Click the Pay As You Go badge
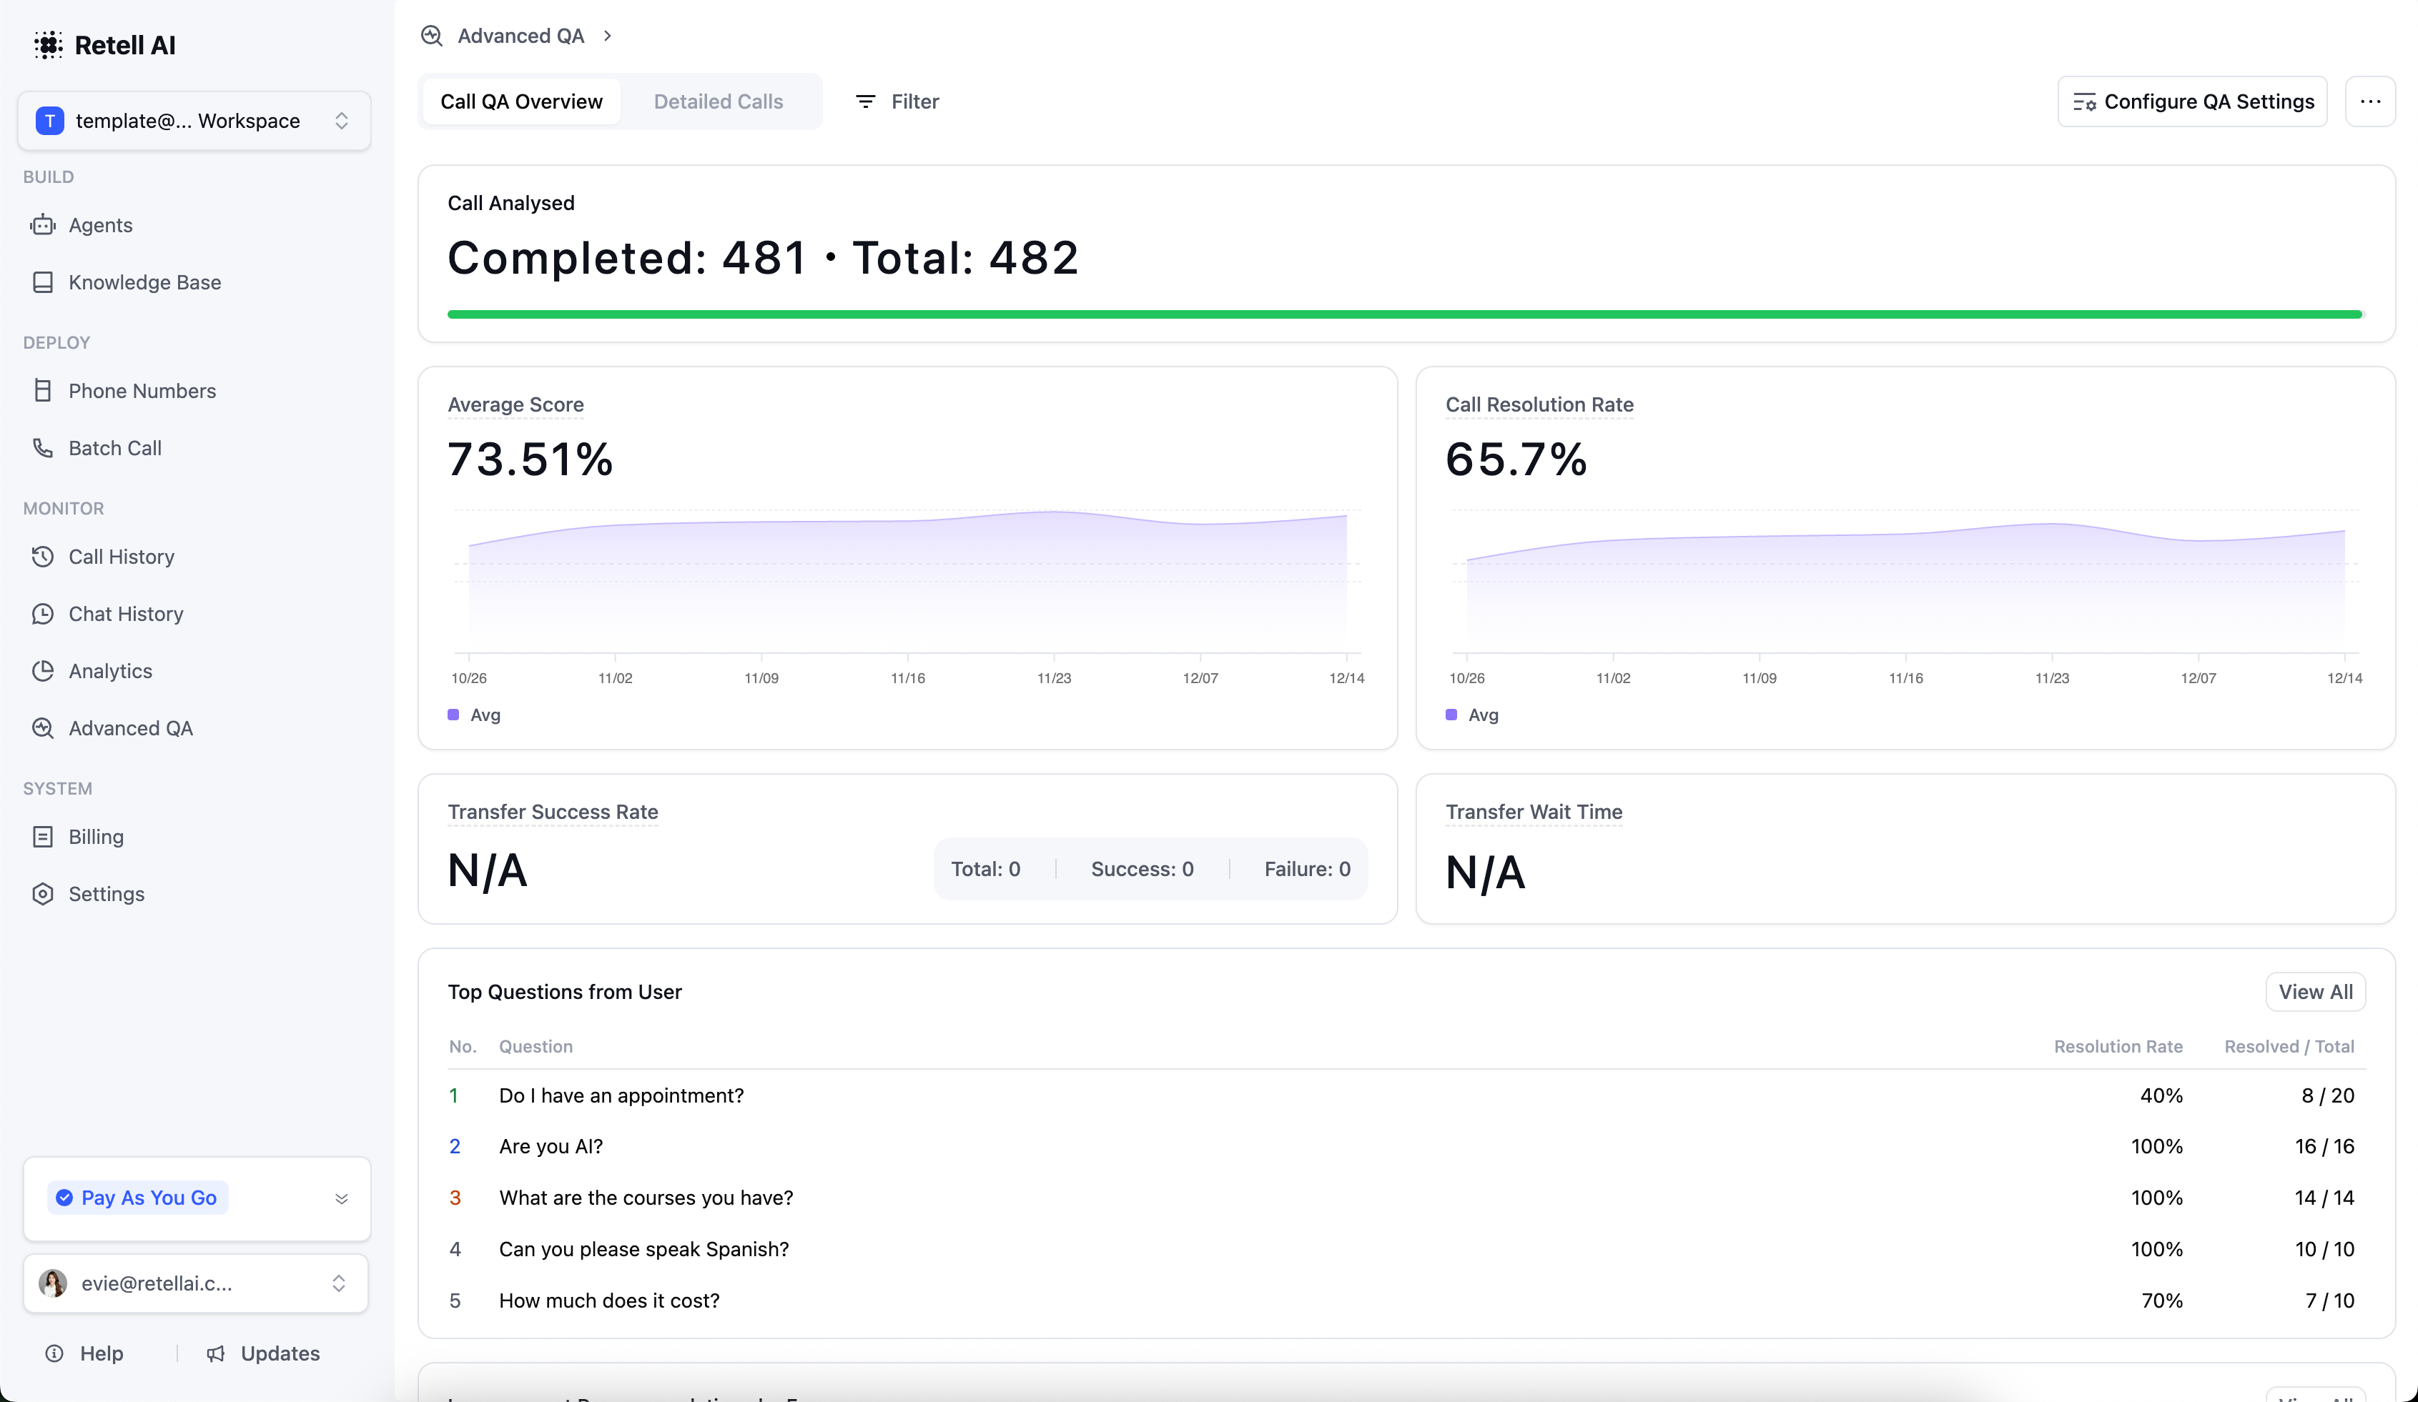 point(137,1197)
